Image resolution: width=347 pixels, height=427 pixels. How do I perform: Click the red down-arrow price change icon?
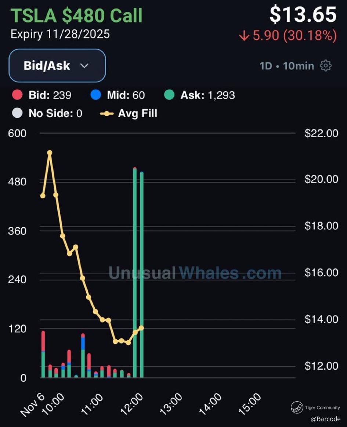point(244,36)
